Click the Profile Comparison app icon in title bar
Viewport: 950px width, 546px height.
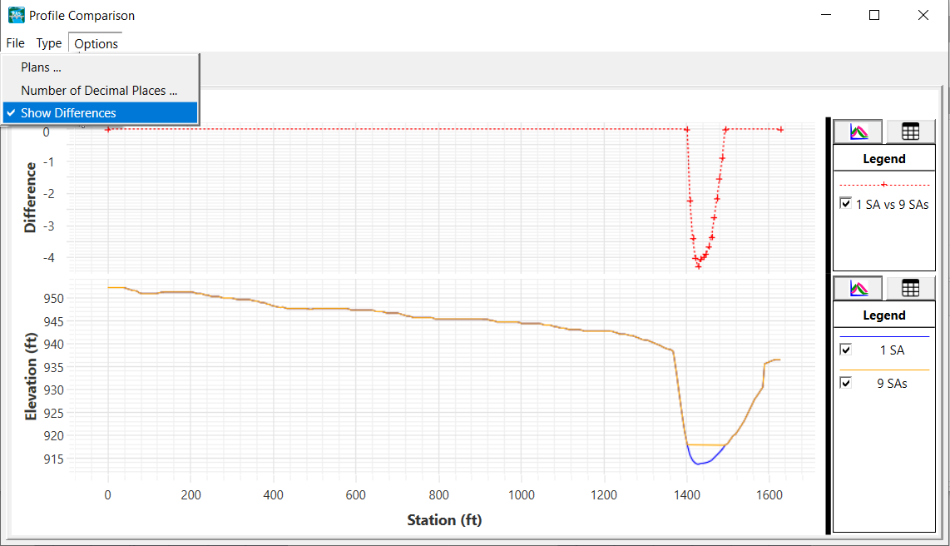pyautogui.click(x=16, y=15)
